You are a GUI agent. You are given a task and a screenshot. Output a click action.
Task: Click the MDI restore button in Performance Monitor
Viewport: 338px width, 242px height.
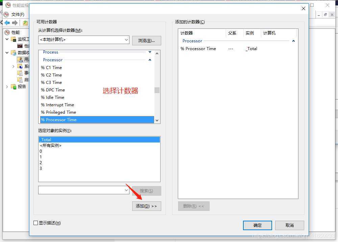pyautogui.click(x=325, y=15)
